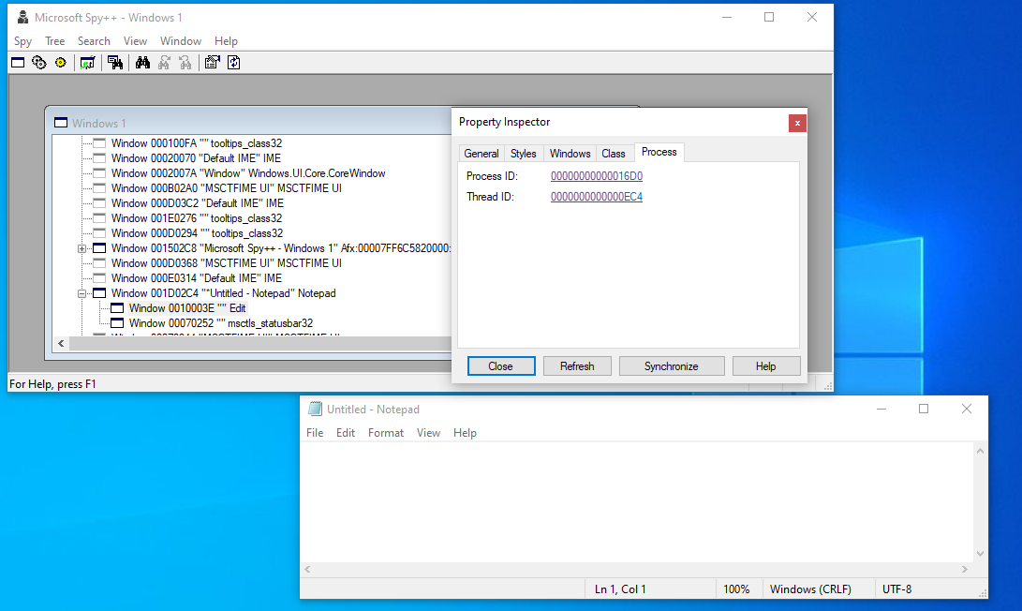Click the left arrow of the tree scrollbar
Screen dimensions: 1022x611
pos(61,344)
